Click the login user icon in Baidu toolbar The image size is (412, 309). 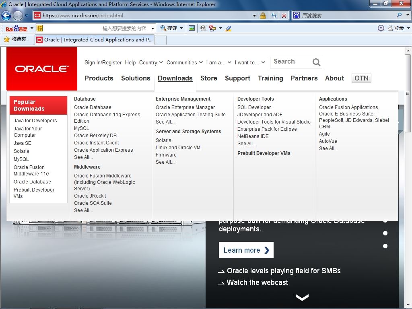coord(390,28)
